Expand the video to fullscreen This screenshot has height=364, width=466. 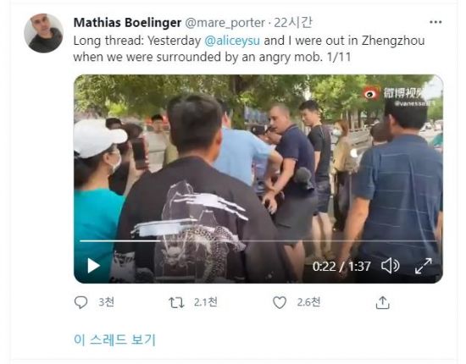click(423, 266)
